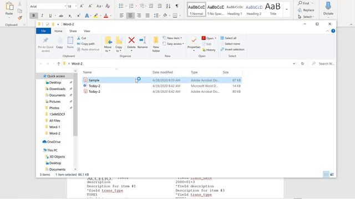The image size is (355, 199).
Task: Select Today-2 Word document file
Action: [162, 86]
